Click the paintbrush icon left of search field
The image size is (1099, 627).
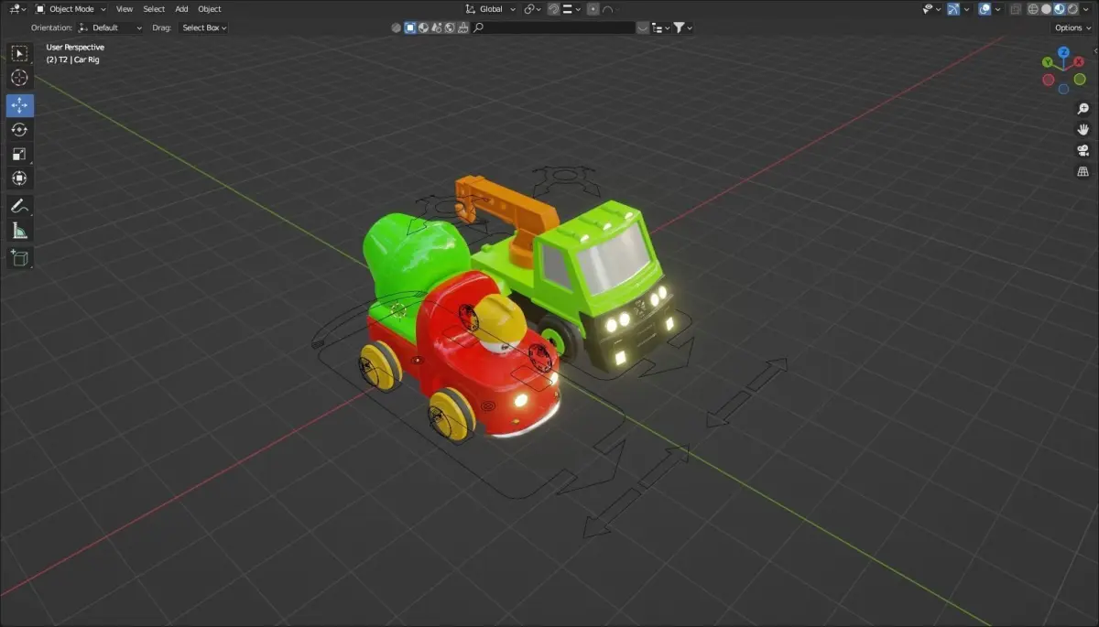tap(462, 27)
